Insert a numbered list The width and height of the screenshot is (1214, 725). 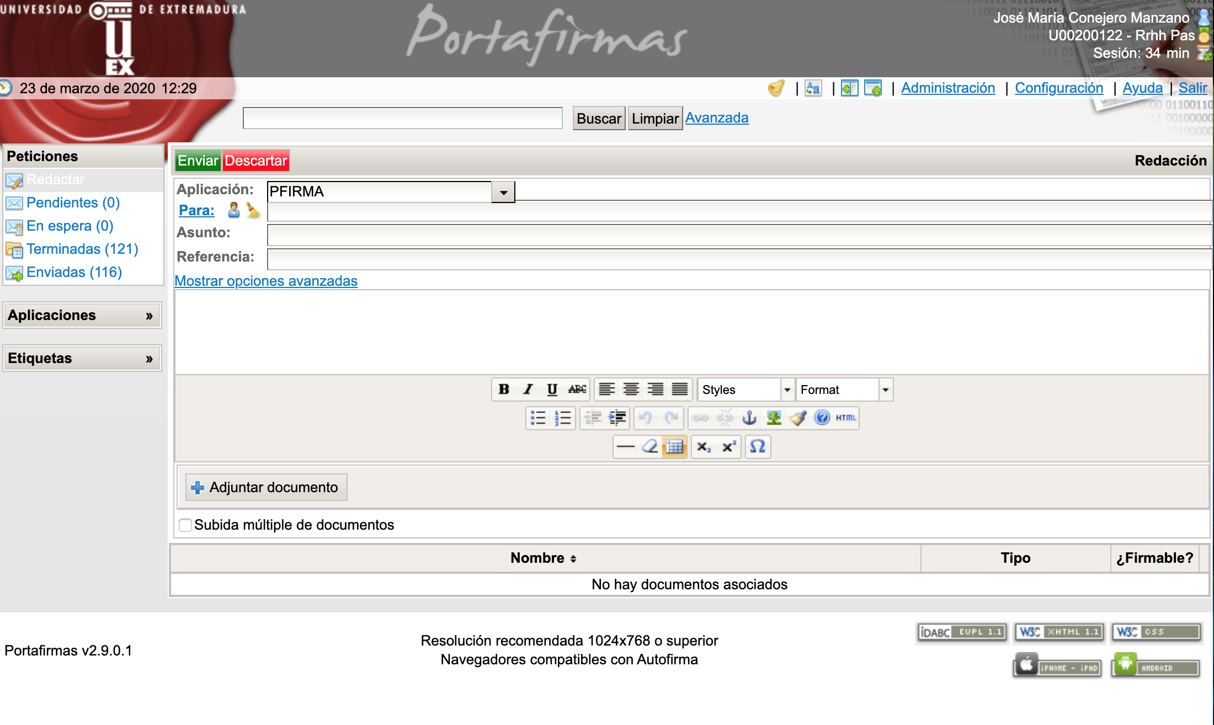562,418
